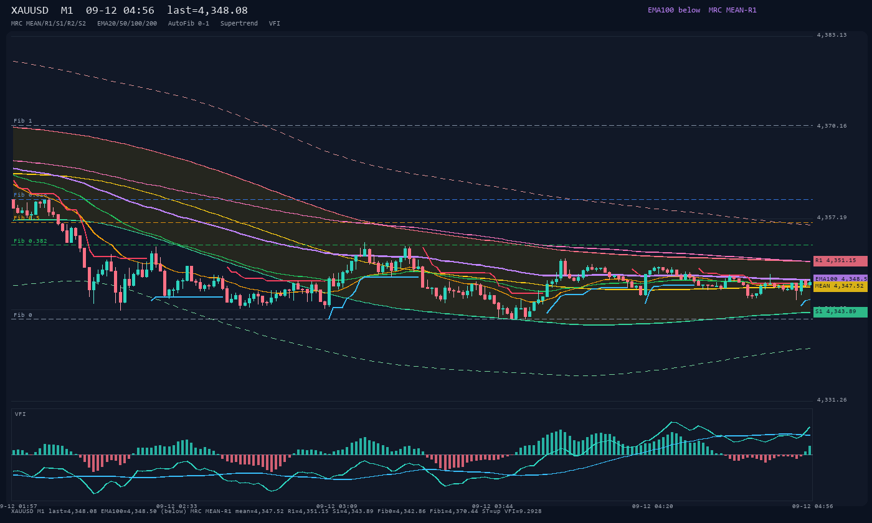Image resolution: width=872 pixels, height=523 pixels.
Task: Click the MEAN 4,347.52 price tag
Action: point(840,286)
